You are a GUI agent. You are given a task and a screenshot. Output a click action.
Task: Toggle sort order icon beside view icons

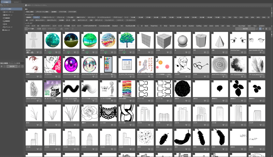(x=257, y=29)
